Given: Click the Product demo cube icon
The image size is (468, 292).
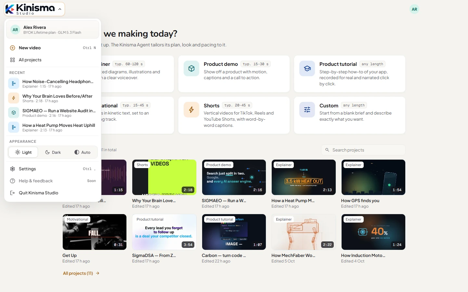Looking at the screenshot, I should 191,68.
